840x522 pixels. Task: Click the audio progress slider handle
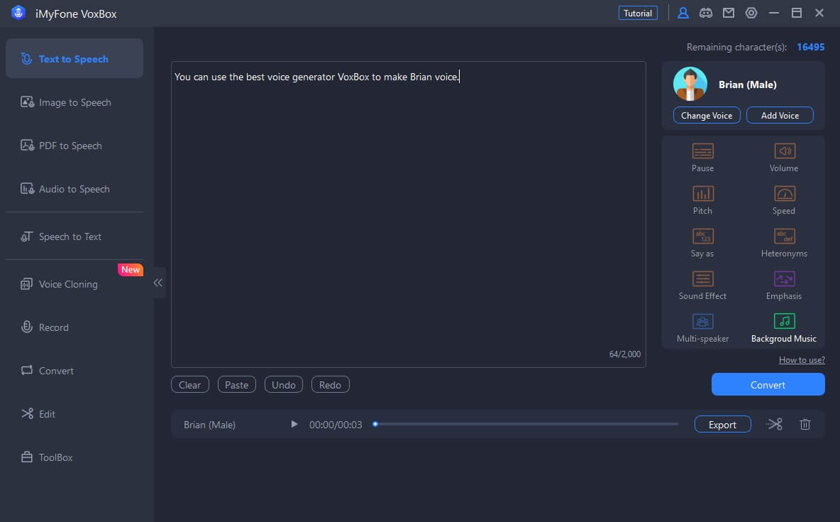(375, 425)
